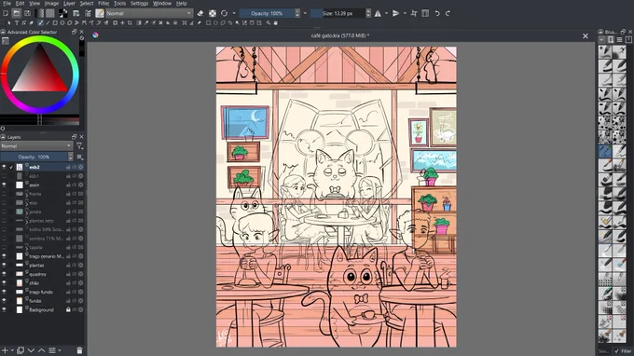This screenshot has width=634, height=356.
Task: Expand the opacity options arrow in toolbar
Action: coord(305,13)
